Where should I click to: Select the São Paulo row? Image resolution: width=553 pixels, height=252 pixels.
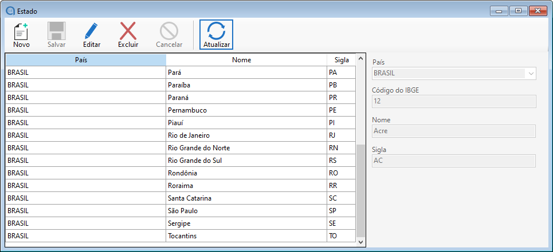coord(246,211)
